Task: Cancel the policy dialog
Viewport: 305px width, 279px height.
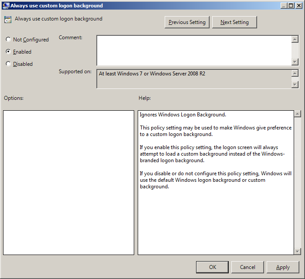Action: [x=247, y=267]
